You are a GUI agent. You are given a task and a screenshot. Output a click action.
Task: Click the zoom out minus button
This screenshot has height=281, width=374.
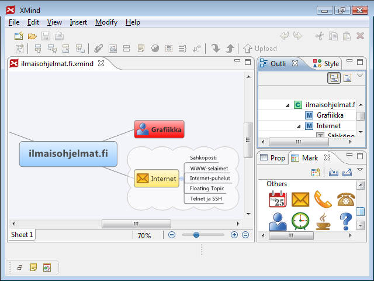(x=172, y=235)
